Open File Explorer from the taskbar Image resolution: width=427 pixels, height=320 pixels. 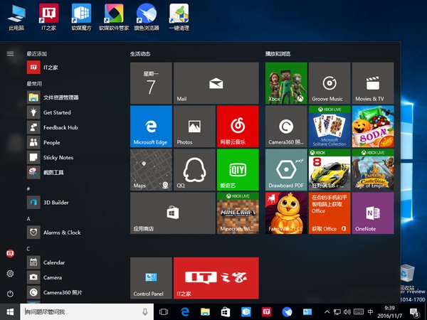click(x=205, y=312)
